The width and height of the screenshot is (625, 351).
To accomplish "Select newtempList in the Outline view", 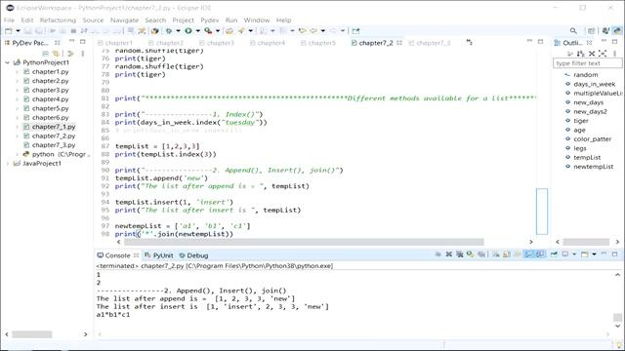I will pyautogui.click(x=593, y=167).
